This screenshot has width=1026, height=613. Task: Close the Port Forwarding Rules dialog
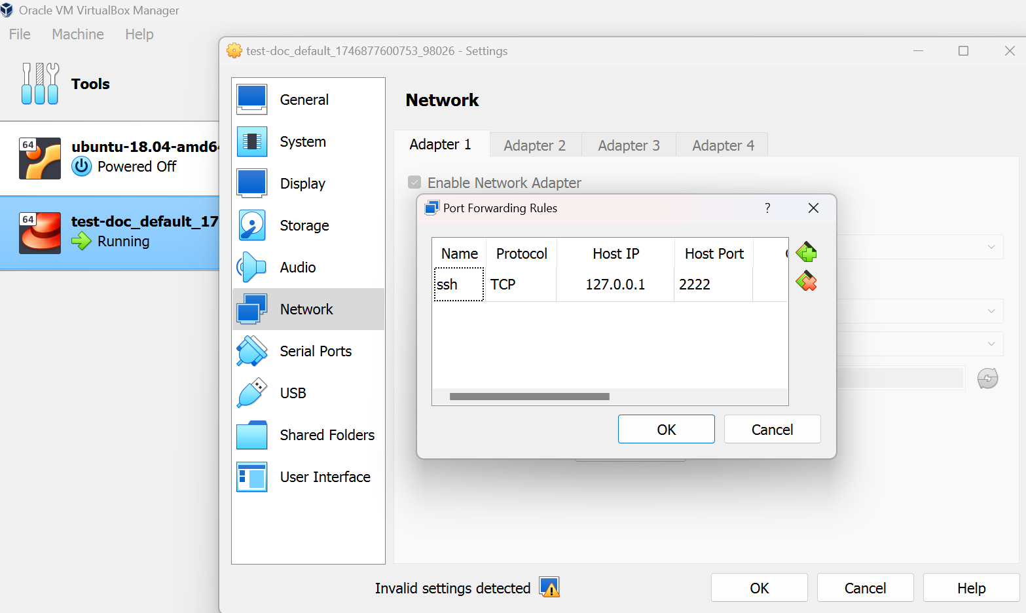pos(813,208)
